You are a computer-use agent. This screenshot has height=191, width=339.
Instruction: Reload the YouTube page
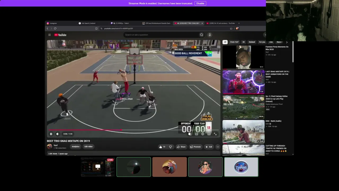click(x=55, y=28)
